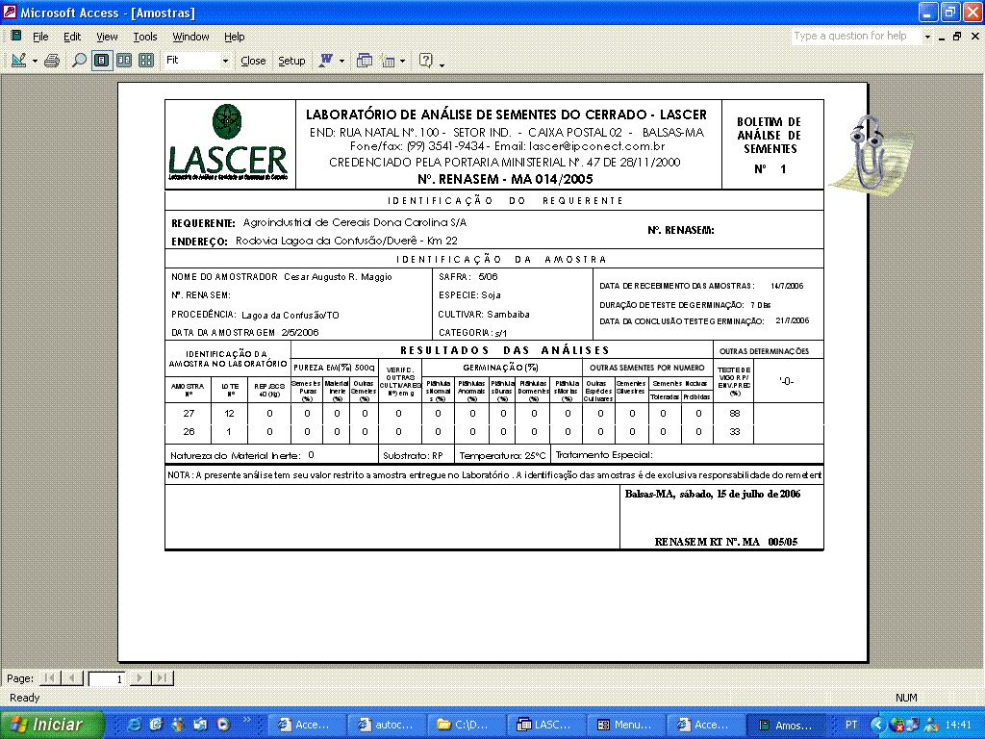The width and height of the screenshot is (985, 739).
Task: Open the View menu
Action: click(107, 37)
